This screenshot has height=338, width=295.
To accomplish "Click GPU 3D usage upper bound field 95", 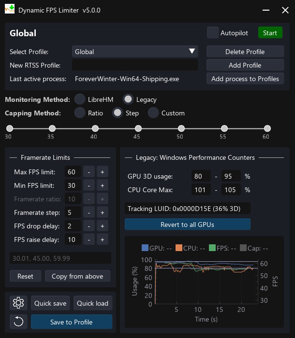I will pyautogui.click(x=231, y=176).
